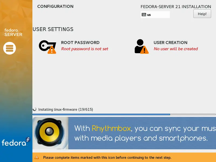Click 'No user will be created' text
The height and width of the screenshot is (162, 216).
click(176, 49)
